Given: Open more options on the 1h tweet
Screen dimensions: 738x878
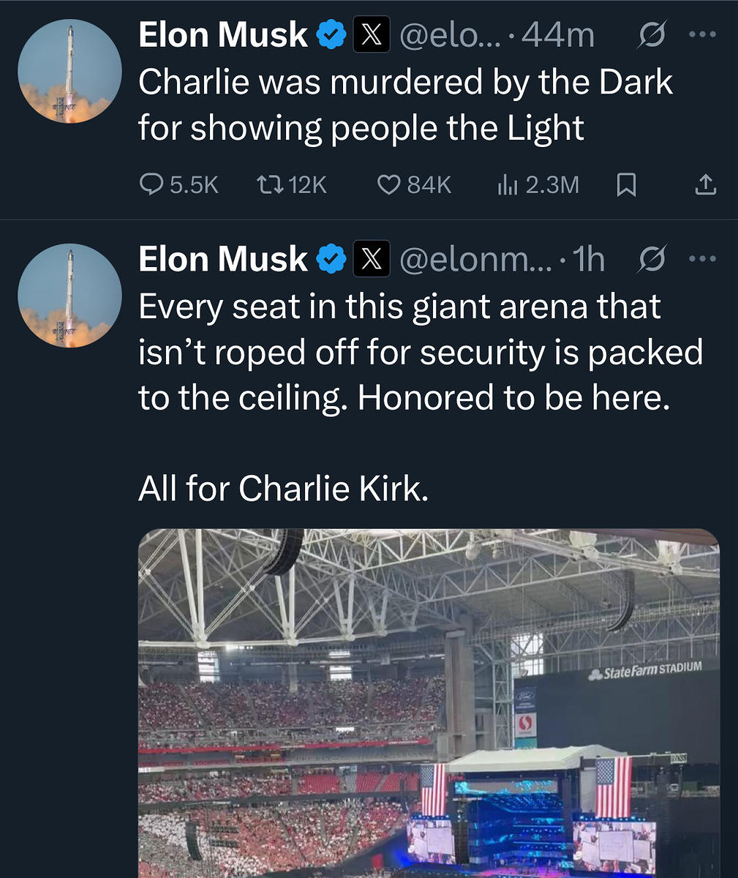Looking at the screenshot, I should coord(703,259).
